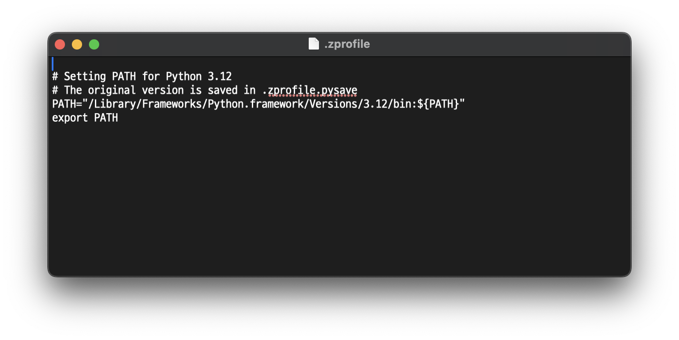
Task: Click the word Setting in first comment
Action: pyautogui.click(x=85, y=76)
